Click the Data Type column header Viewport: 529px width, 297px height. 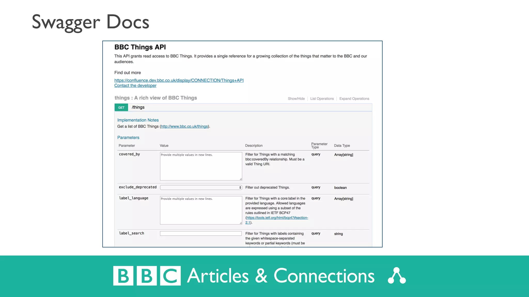pyautogui.click(x=342, y=146)
